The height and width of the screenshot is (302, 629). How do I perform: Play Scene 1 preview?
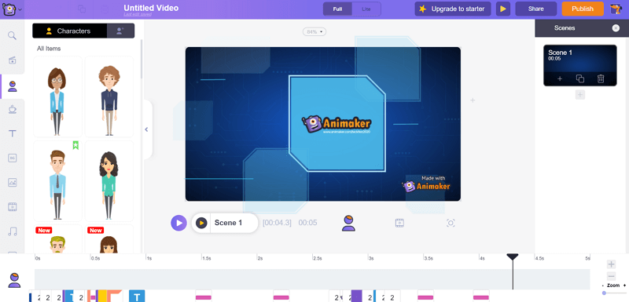[201, 223]
